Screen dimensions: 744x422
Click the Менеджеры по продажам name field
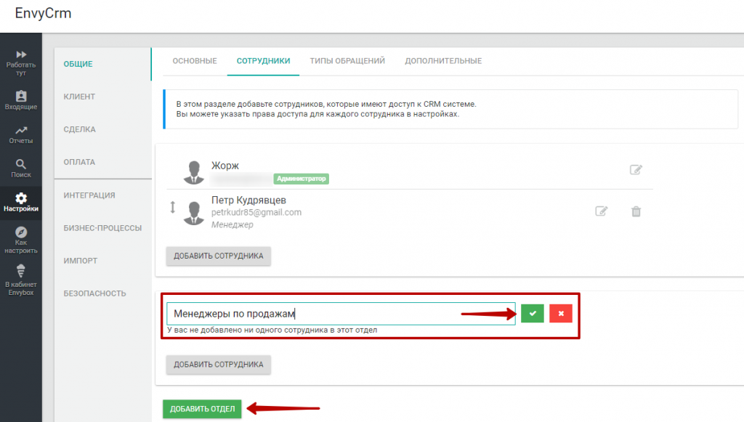341,314
